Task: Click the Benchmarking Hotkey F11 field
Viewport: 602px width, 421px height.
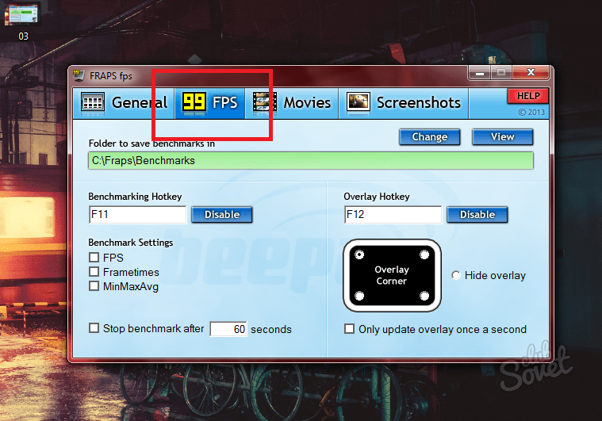Action: pyautogui.click(x=138, y=215)
